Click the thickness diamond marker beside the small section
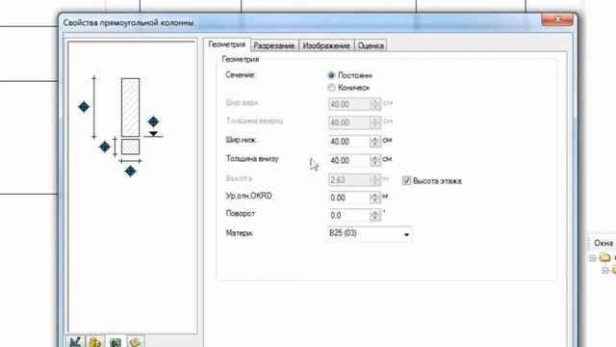This screenshot has width=616, height=347. click(105, 147)
